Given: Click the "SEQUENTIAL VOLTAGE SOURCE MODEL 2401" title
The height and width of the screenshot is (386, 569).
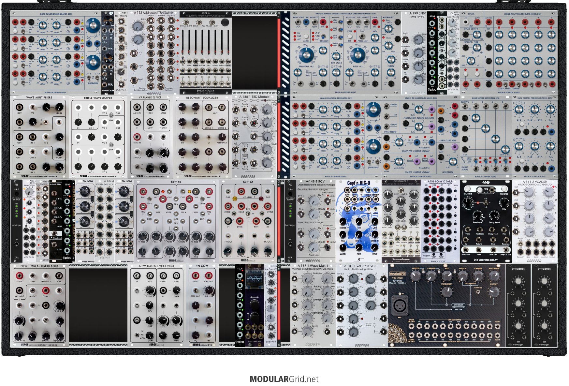Looking at the screenshot, I should (523, 14).
